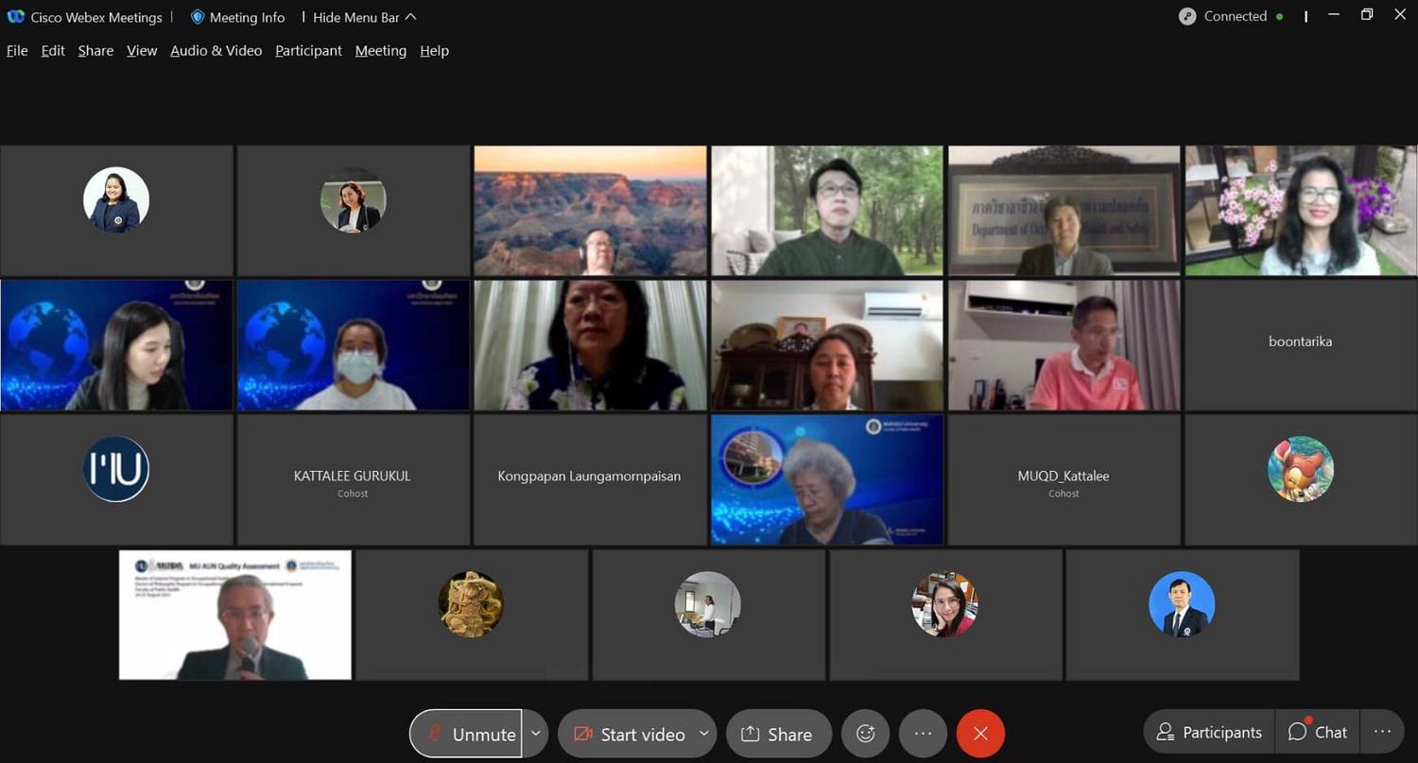Open panel options ellipsis next to Chat

pyautogui.click(x=1382, y=732)
